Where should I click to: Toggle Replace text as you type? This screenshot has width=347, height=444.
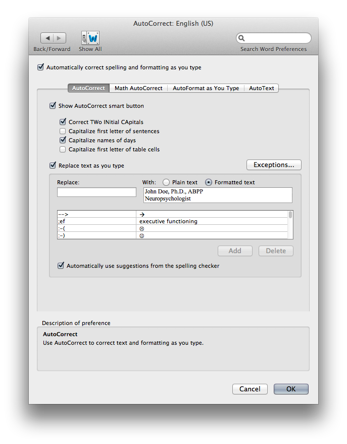53,166
